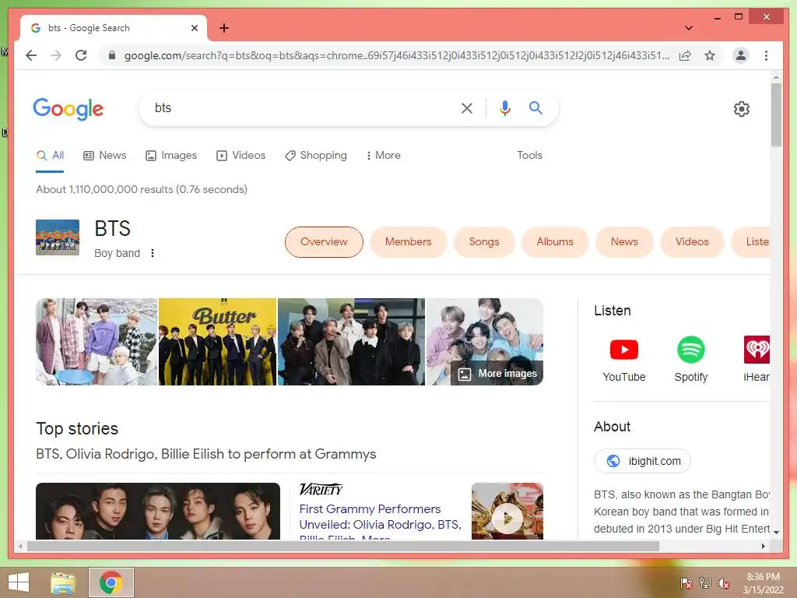
Task: Open the ibighit.com website chip
Action: point(642,461)
